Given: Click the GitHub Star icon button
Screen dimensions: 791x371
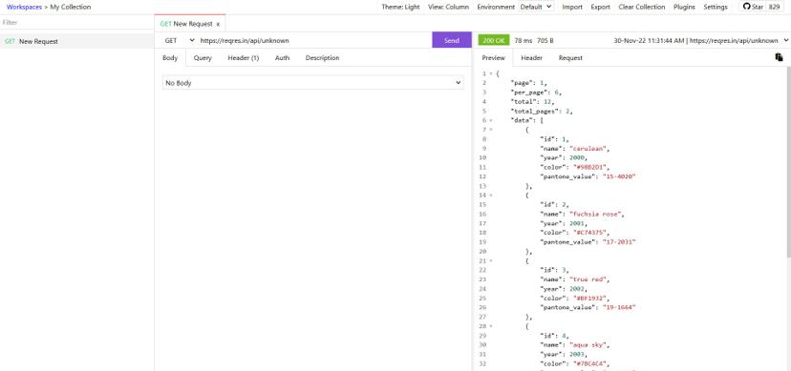Looking at the screenshot, I should click(x=753, y=7).
